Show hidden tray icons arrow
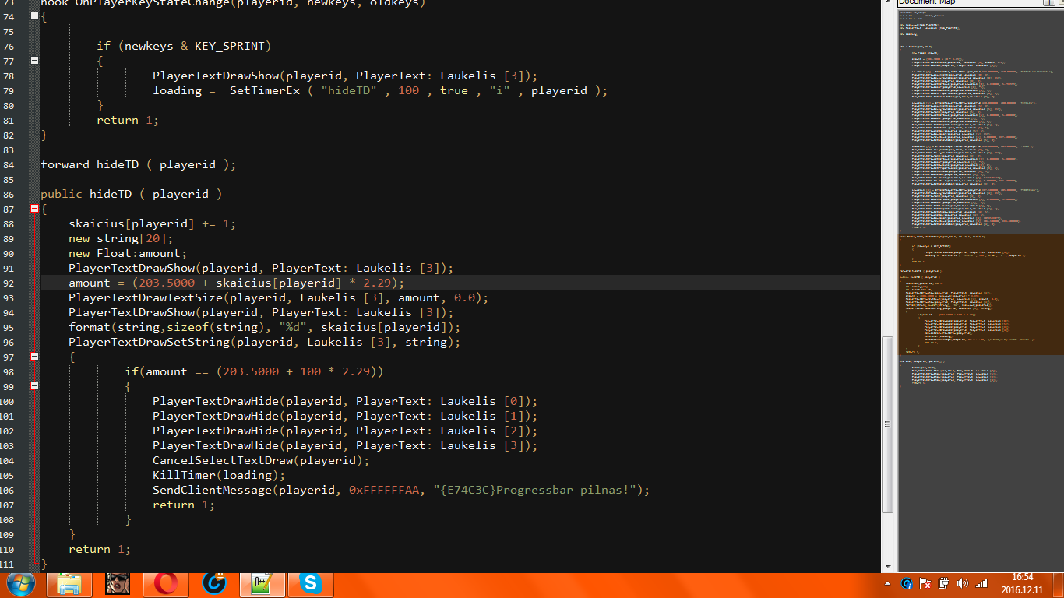Screen dimensions: 1064x598 point(888,583)
